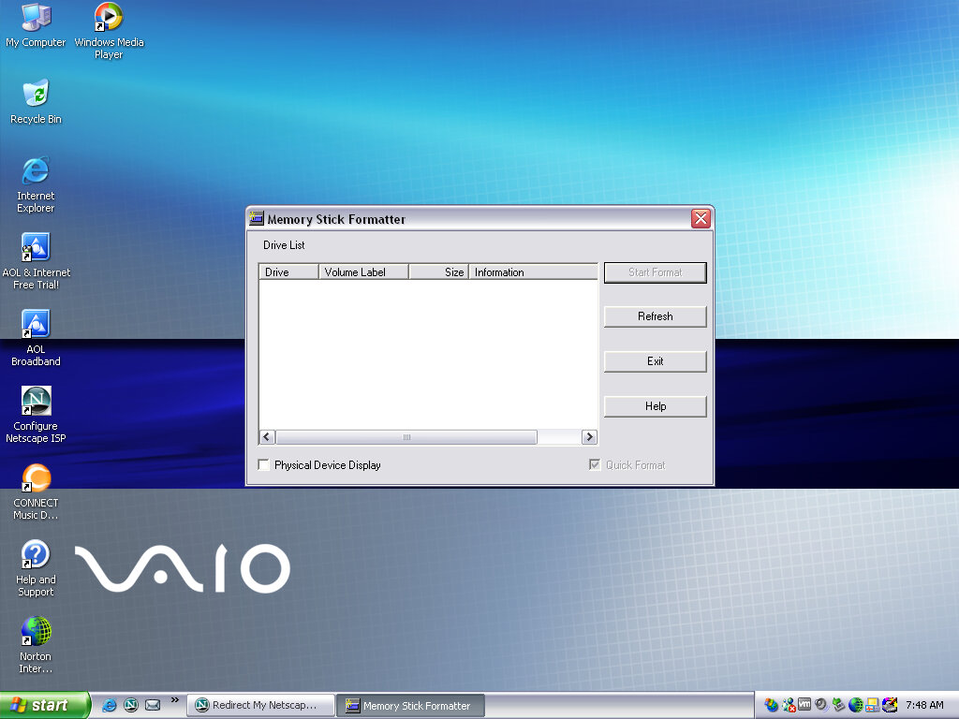This screenshot has width=959, height=719.
Task: Click the Recycle Bin icon
Action: [36, 95]
